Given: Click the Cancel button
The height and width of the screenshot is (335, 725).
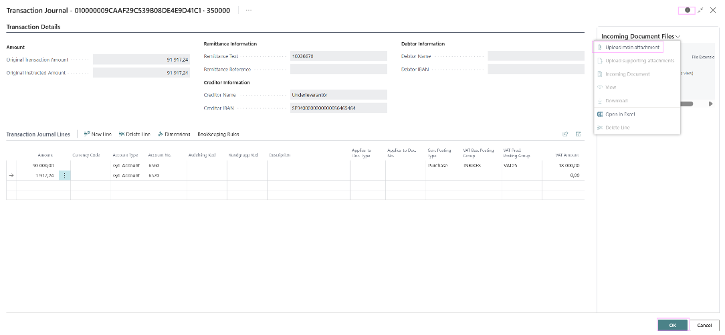Looking at the screenshot, I should 704,325.
